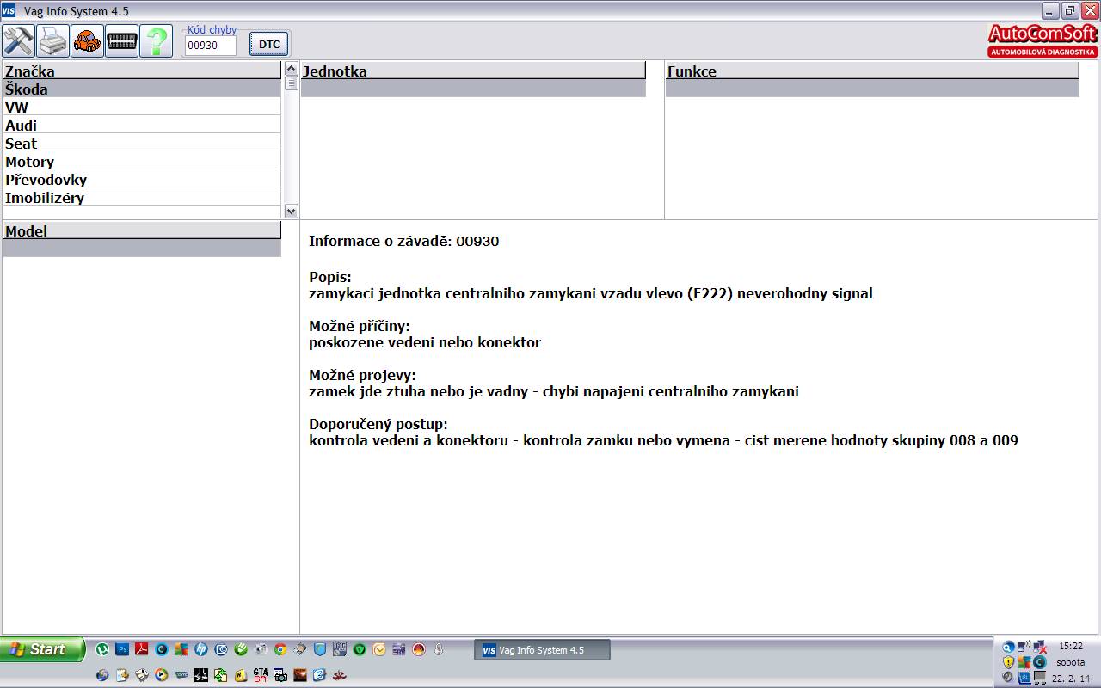Click the Popis description line about F222
This screenshot has height=688, width=1101.
coord(591,293)
